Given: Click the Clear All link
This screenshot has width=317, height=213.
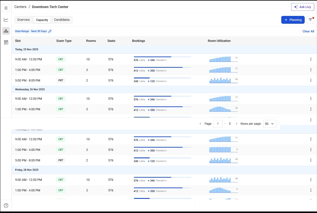Looking at the screenshot, I should coord(308,31).
